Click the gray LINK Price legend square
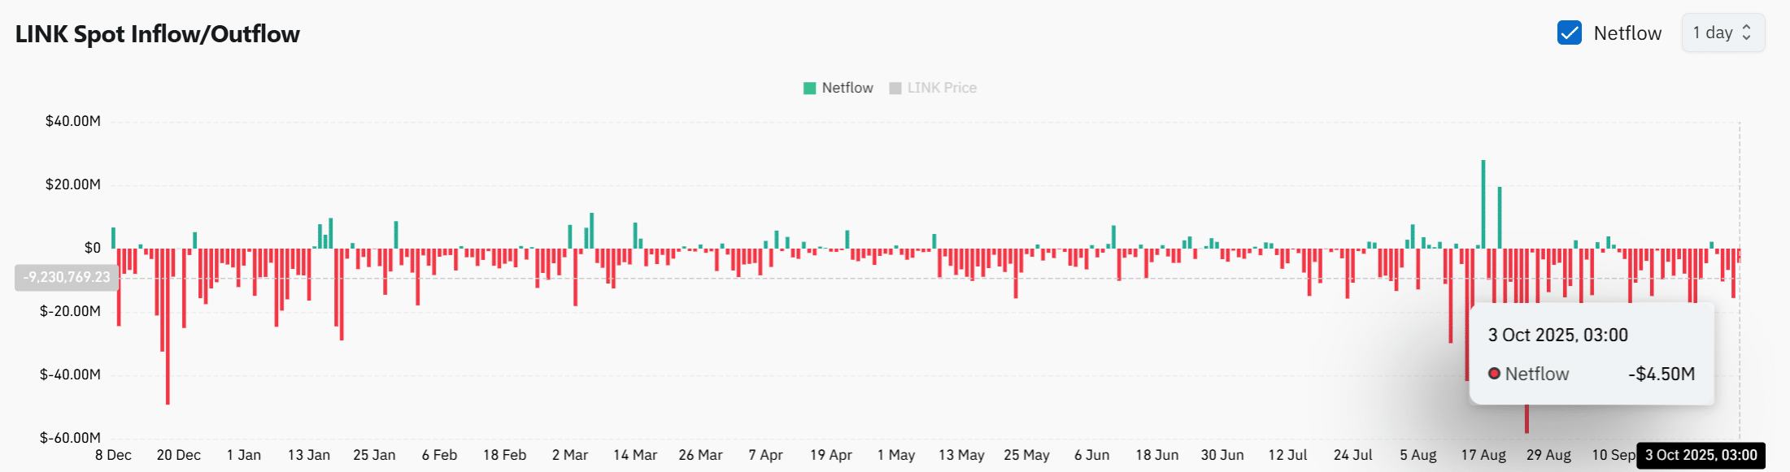Viewport: 1790px width, 472px height. (x=895, y=89)
